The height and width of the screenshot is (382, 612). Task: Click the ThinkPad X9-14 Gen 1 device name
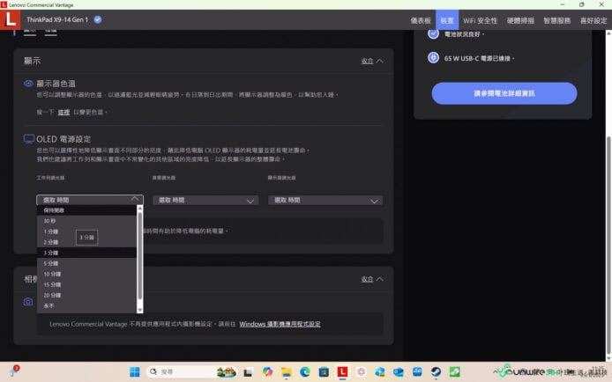point(57,19)
